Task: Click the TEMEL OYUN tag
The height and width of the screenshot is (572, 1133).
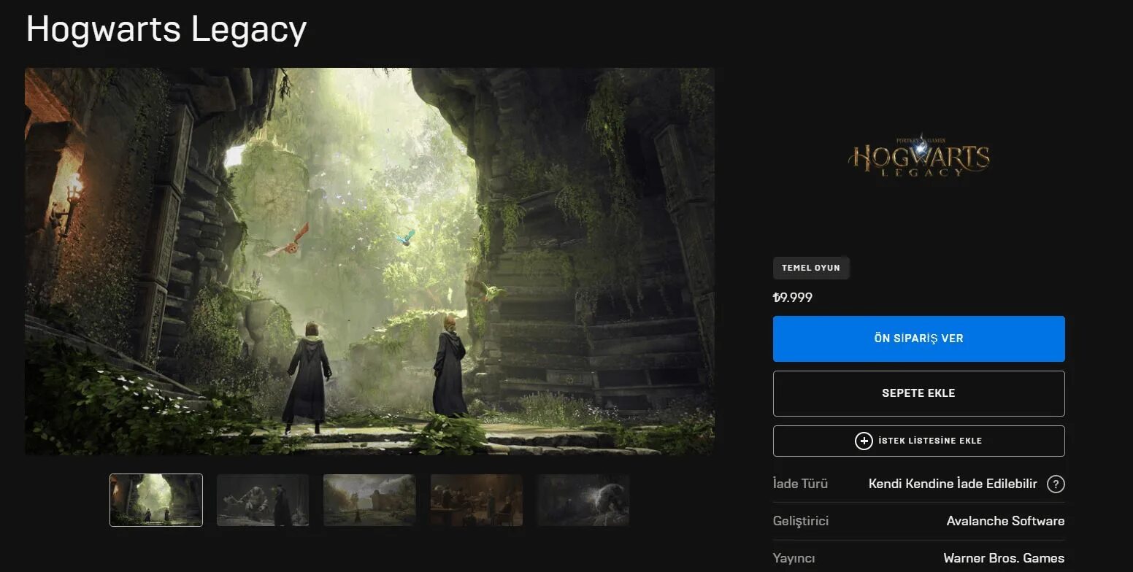Action: [811, 268]
